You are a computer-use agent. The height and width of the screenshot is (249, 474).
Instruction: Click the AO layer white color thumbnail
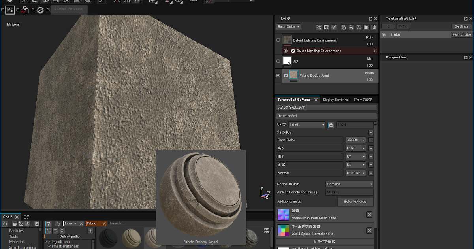[288, 61]
